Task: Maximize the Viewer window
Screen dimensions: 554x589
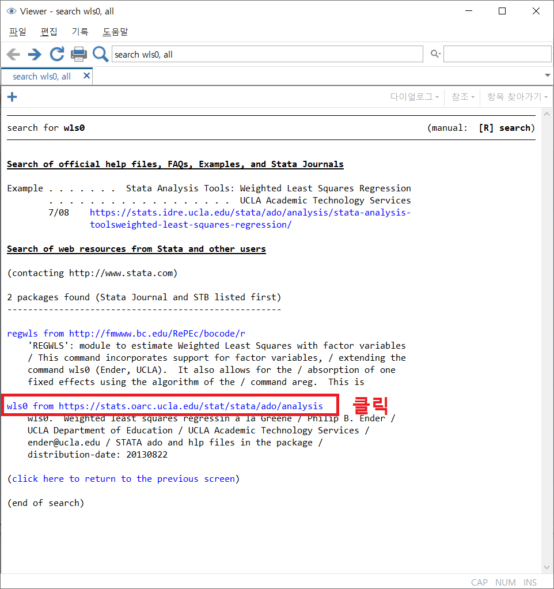Action: tap(502, 12)
